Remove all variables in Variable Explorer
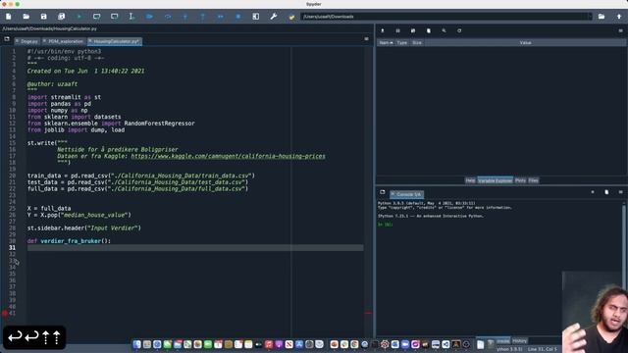628x353 pixels. [429, 30]
